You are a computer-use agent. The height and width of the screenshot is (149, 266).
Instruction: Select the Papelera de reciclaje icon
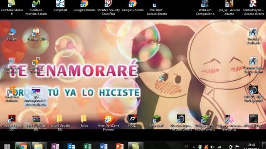(x=12, y=65)
